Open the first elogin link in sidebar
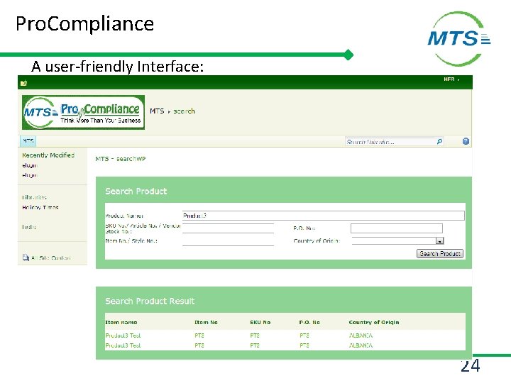511x383 pixels. [x=30, y=165]
